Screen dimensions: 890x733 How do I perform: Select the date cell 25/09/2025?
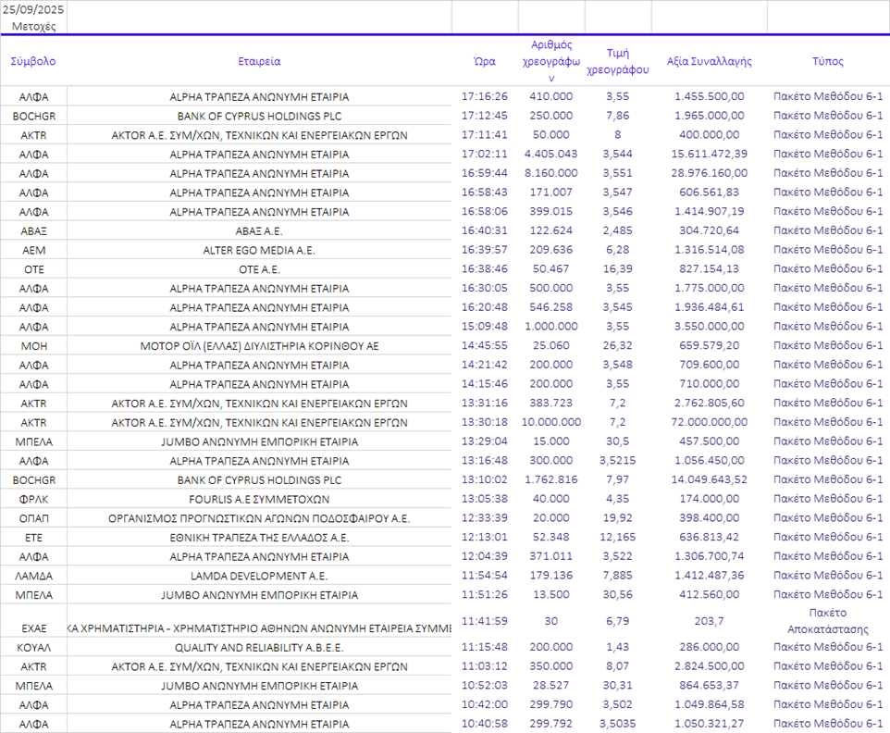pos(33,9)
